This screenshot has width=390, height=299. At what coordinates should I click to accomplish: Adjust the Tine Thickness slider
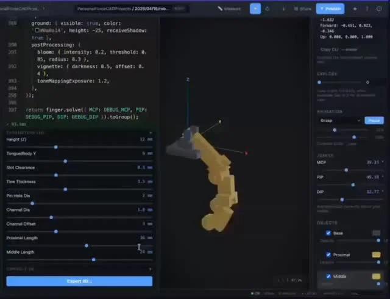79,189
